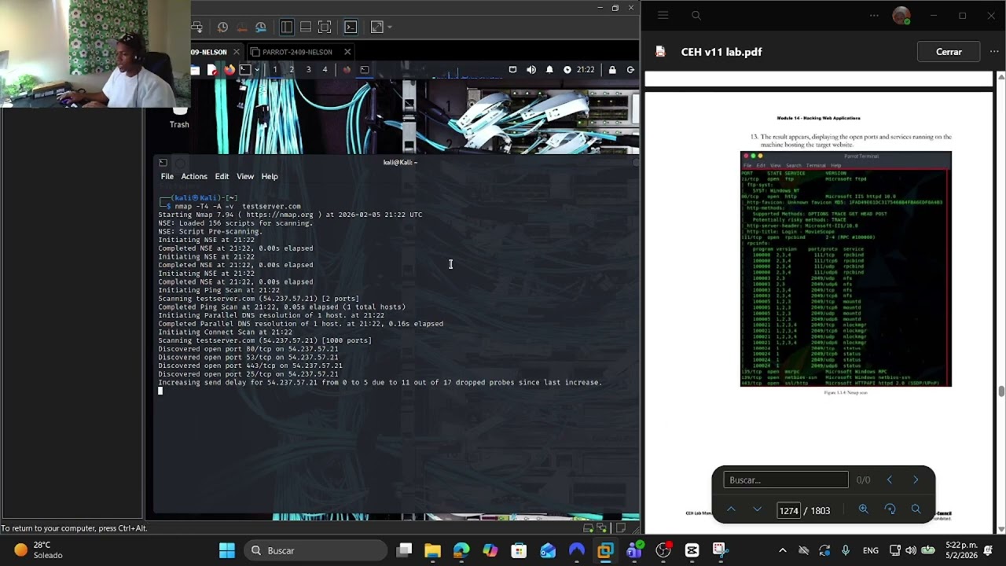
Task: Open the File menu in the Kali terminal
Action: click(x=167, y=176)
